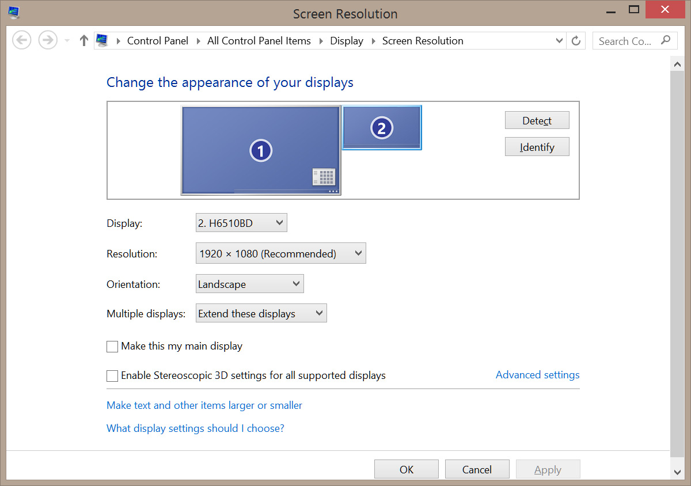This screenshot has width=691, height=486.
Task: Select monitor 2 in display preview
Action: coord(381,128)
